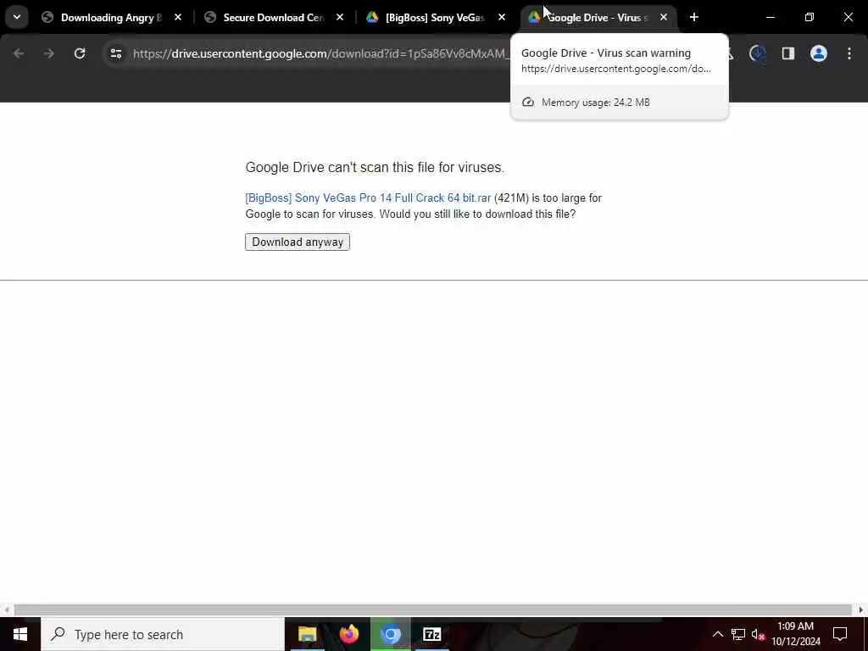
Task: Click the Type here to search box
Action: tap(163, 634)
